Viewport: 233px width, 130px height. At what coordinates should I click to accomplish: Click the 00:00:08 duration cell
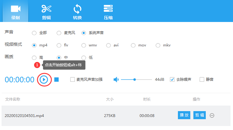(147, 115)
